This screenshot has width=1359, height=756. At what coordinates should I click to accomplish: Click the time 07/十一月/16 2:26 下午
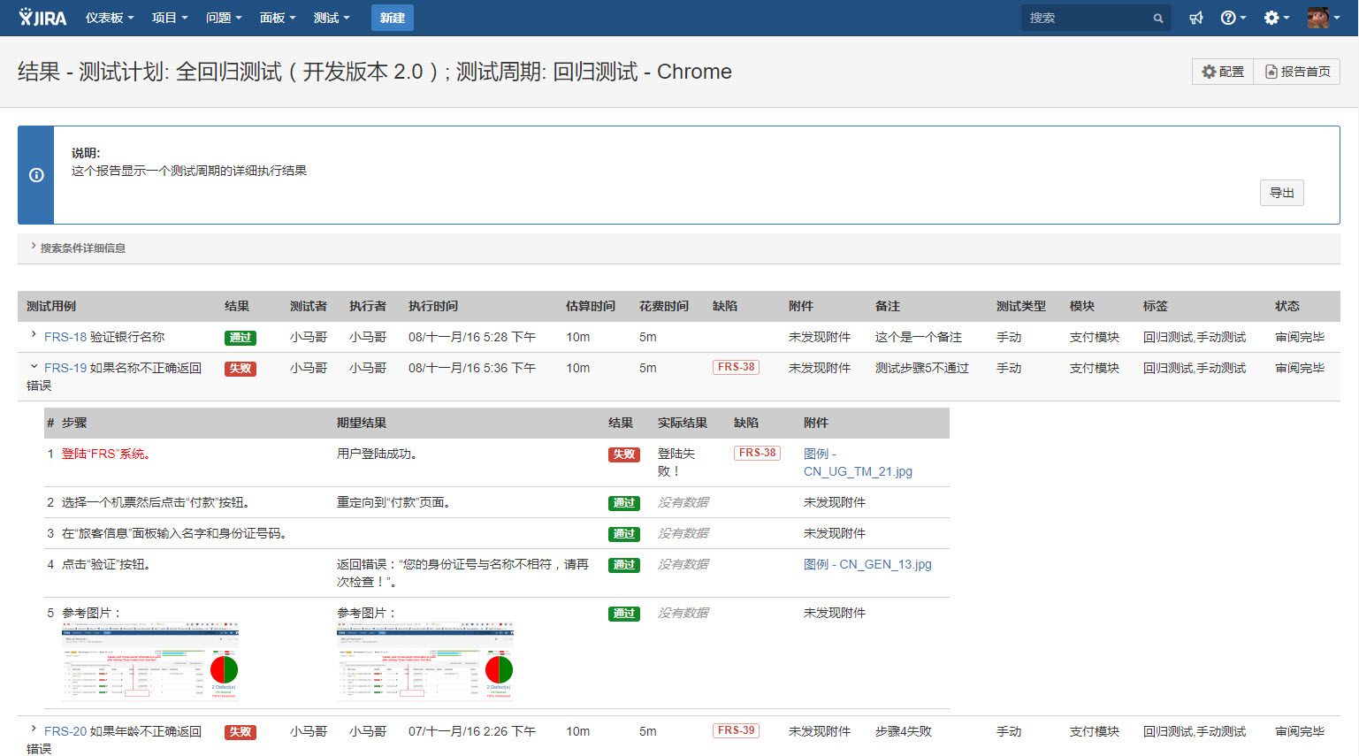click(472, 731)
